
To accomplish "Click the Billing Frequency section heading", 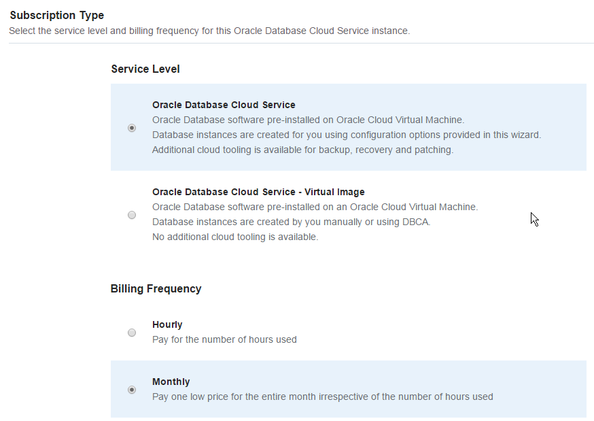I will [x=156, y=288].
